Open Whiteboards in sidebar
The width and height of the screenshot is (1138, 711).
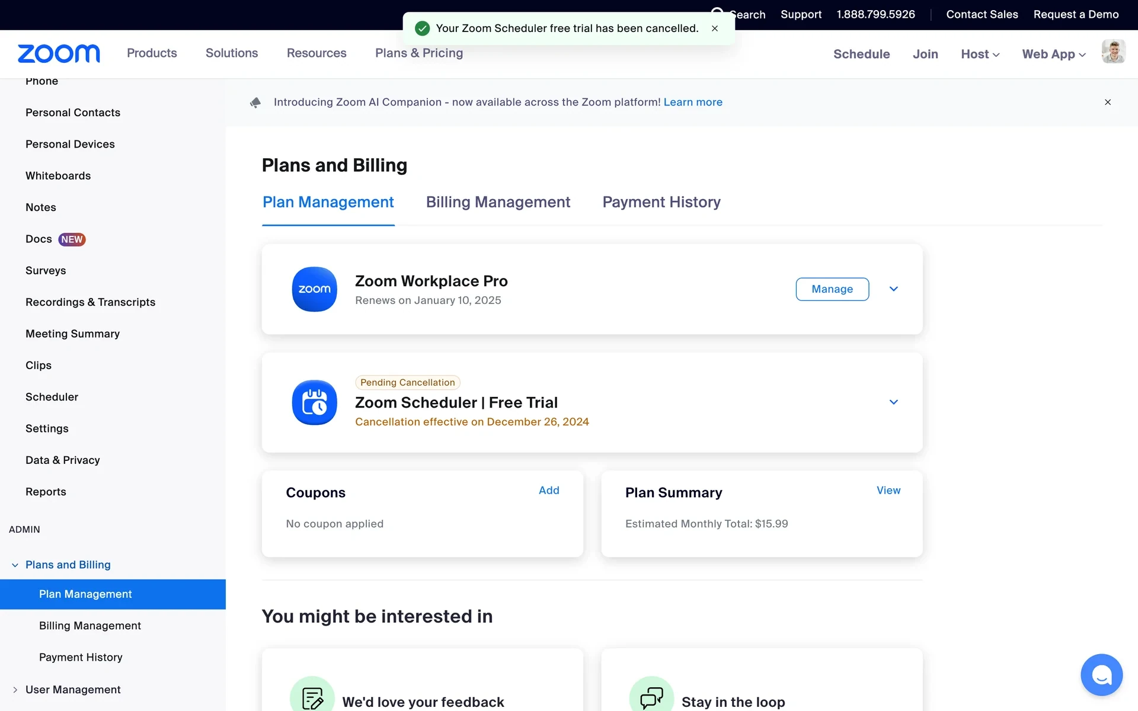tap(58, 176)
